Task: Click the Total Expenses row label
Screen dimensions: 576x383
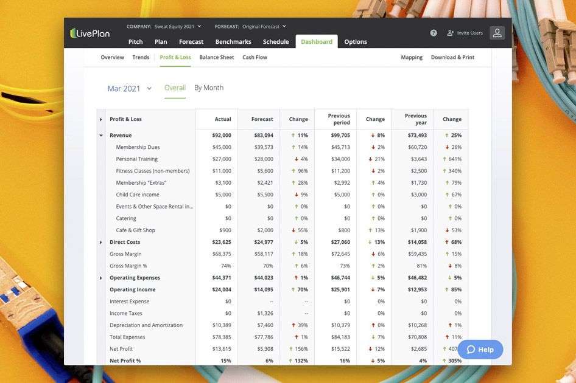Action: click(127, 337)
